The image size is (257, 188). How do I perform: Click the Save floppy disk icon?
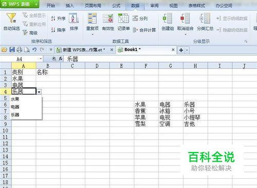point(12,50)
